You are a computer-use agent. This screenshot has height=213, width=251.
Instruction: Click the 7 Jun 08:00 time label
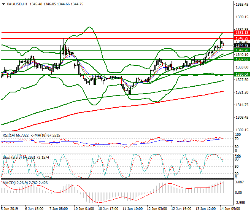click(59, 209)
